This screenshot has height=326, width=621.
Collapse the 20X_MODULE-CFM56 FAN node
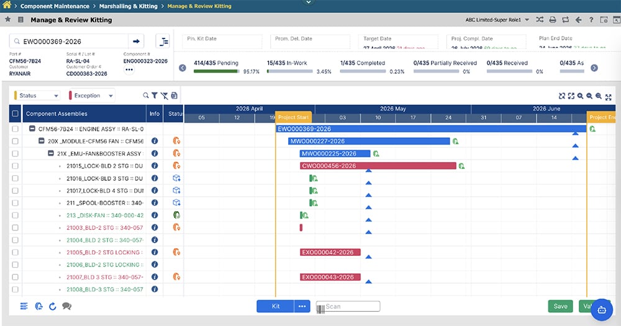[x=41, y=141]
